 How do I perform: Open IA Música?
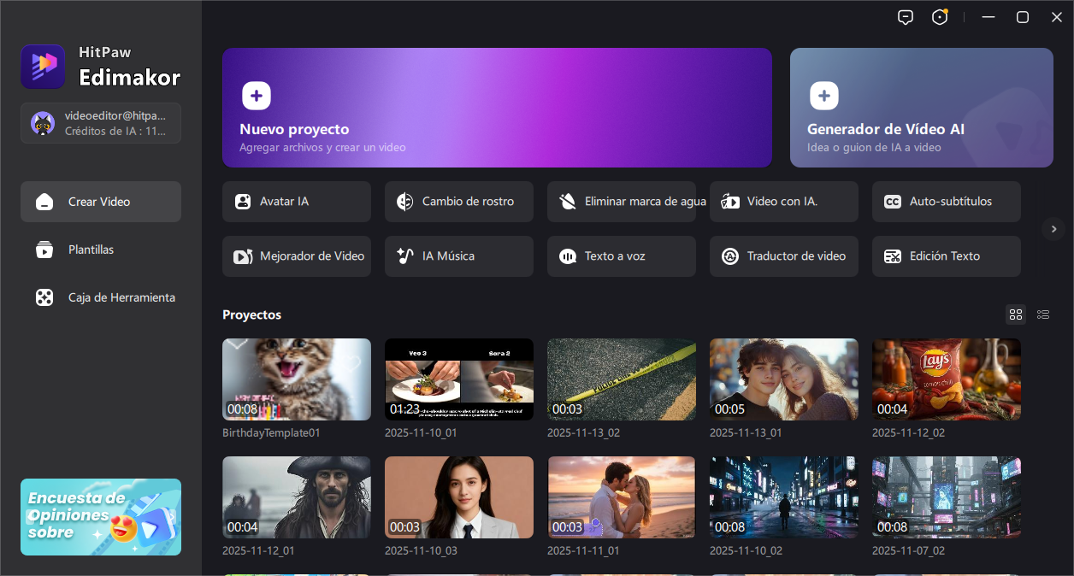(458, 256)
